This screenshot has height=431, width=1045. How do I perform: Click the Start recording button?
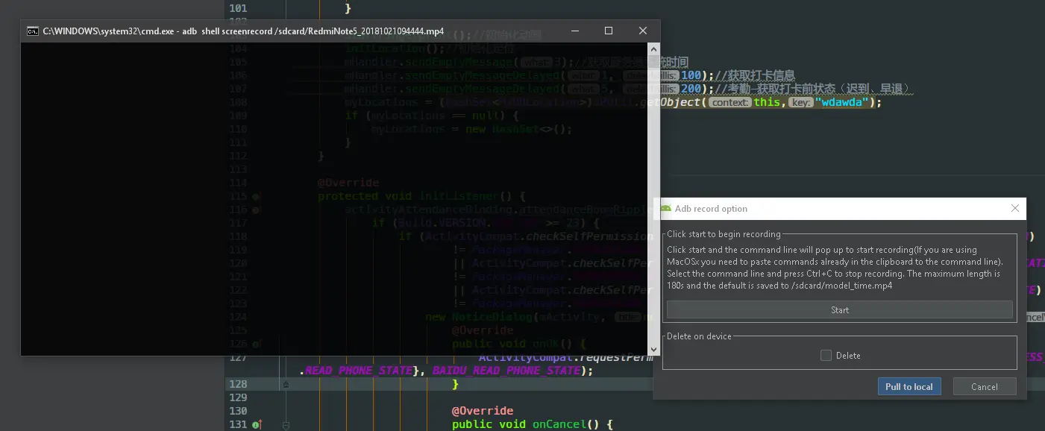pos(839,309)
